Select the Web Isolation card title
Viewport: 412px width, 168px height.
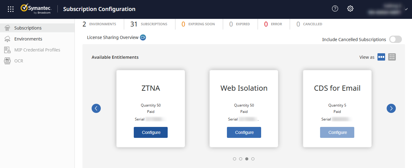coord(244,88)
